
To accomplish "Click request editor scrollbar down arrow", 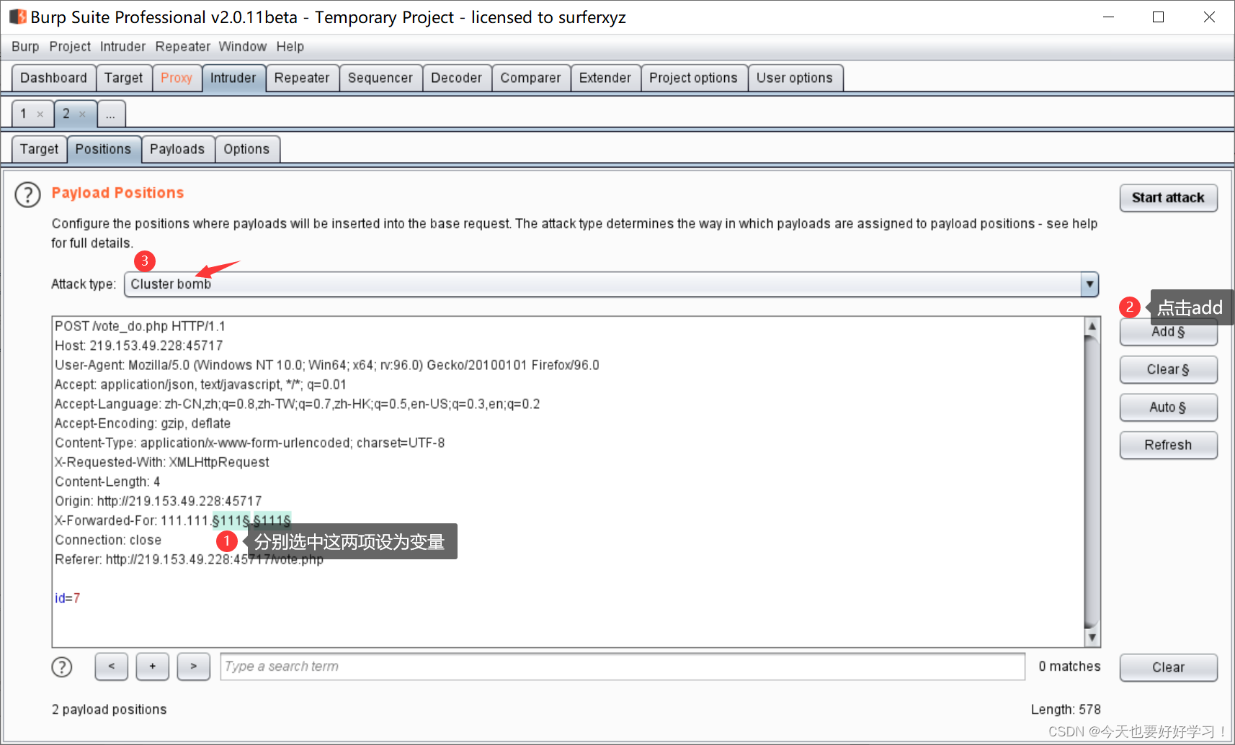I will (1092, 638).
